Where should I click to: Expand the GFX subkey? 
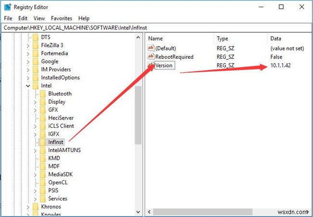click(35, 110)
